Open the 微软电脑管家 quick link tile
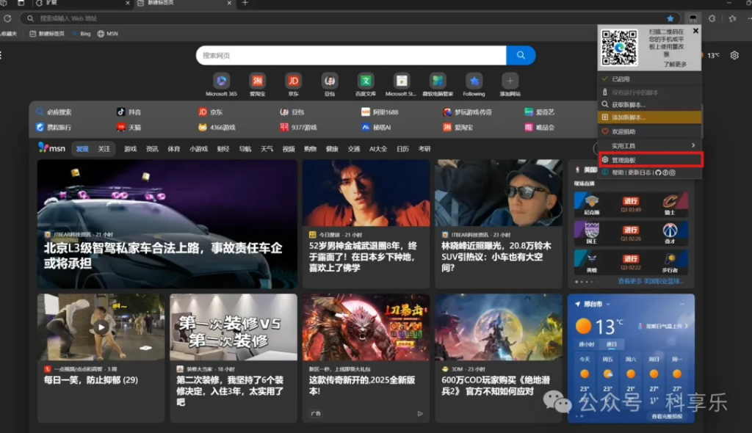The image size is (752, 433). pyautogui.click(x=438, y=85)
